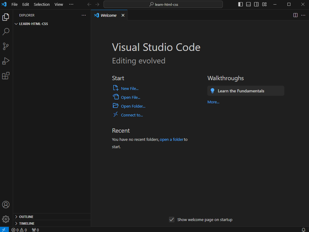Uncheck Show welcome page on startup
This screenshot has width=309, height=232.
pyautogui.click(x=172, y=220)
